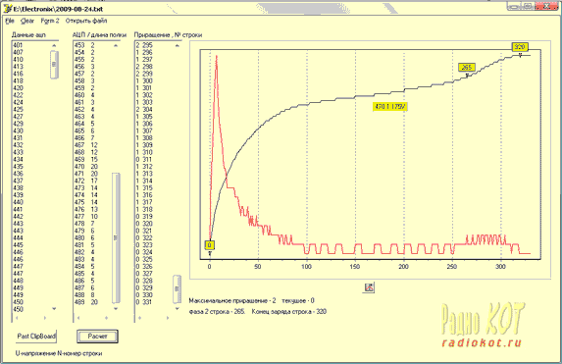Select value 431 in the Данные ацп list
Viewport: 562px width, 364px height.
(18, 138)
